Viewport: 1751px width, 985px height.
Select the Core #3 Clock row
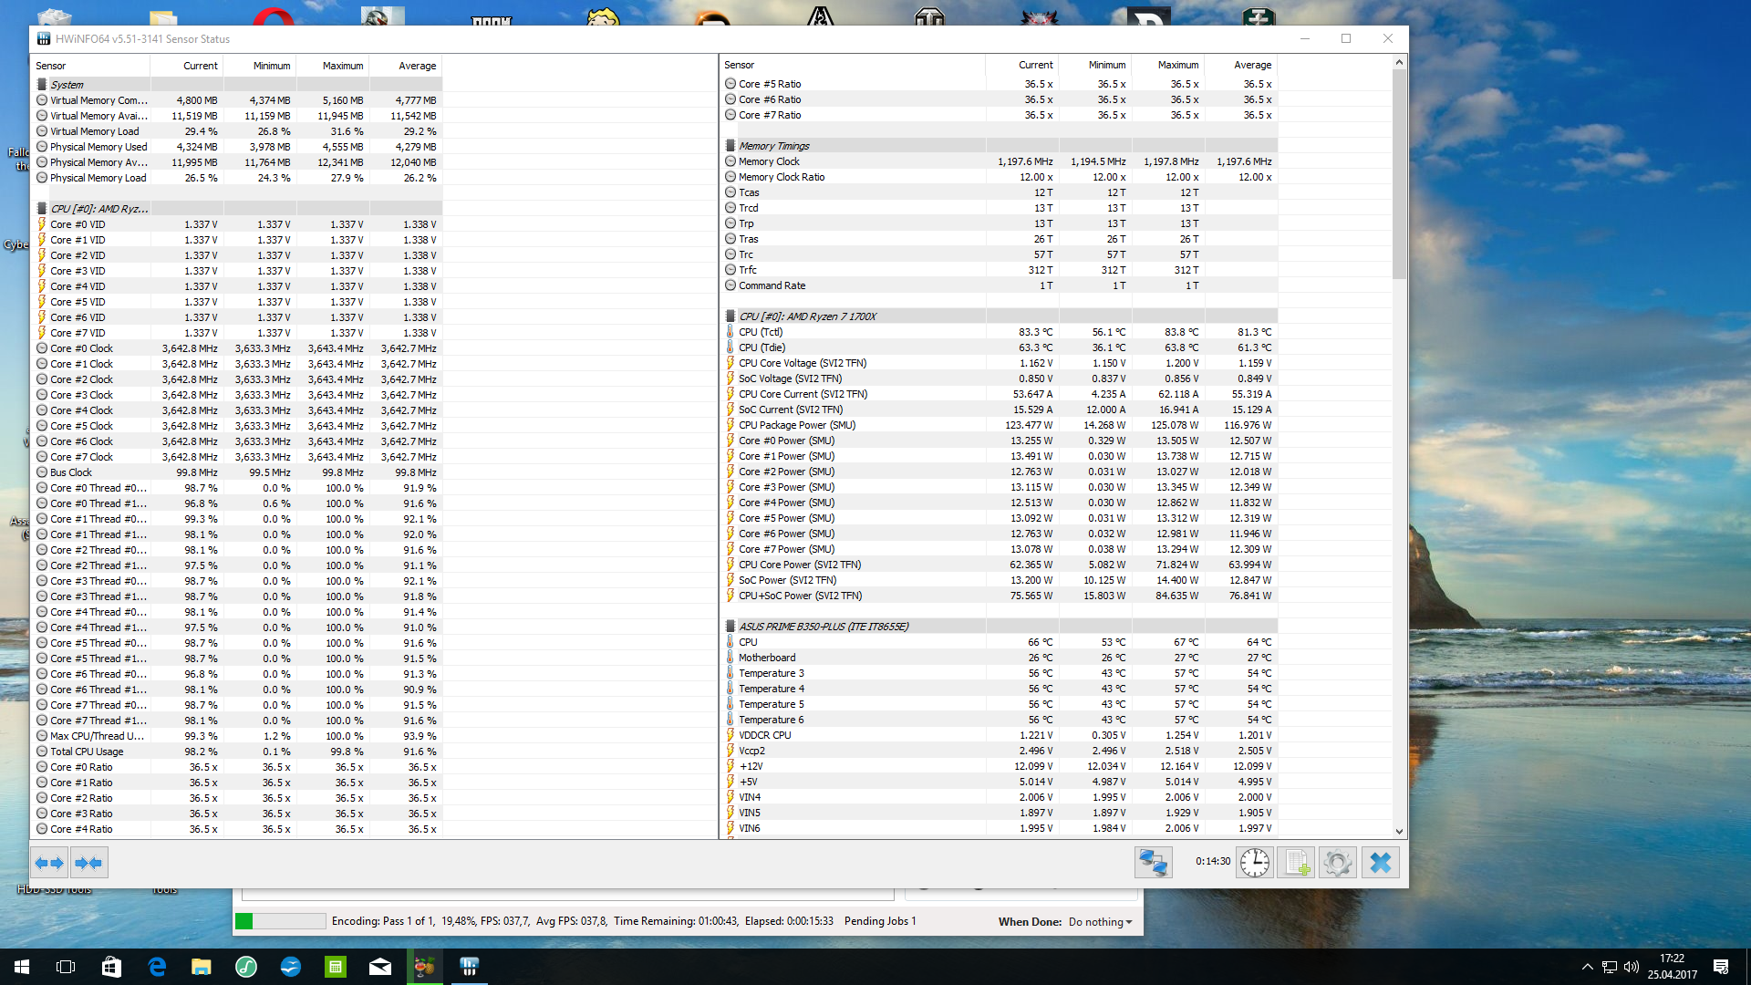click(237, 395)
